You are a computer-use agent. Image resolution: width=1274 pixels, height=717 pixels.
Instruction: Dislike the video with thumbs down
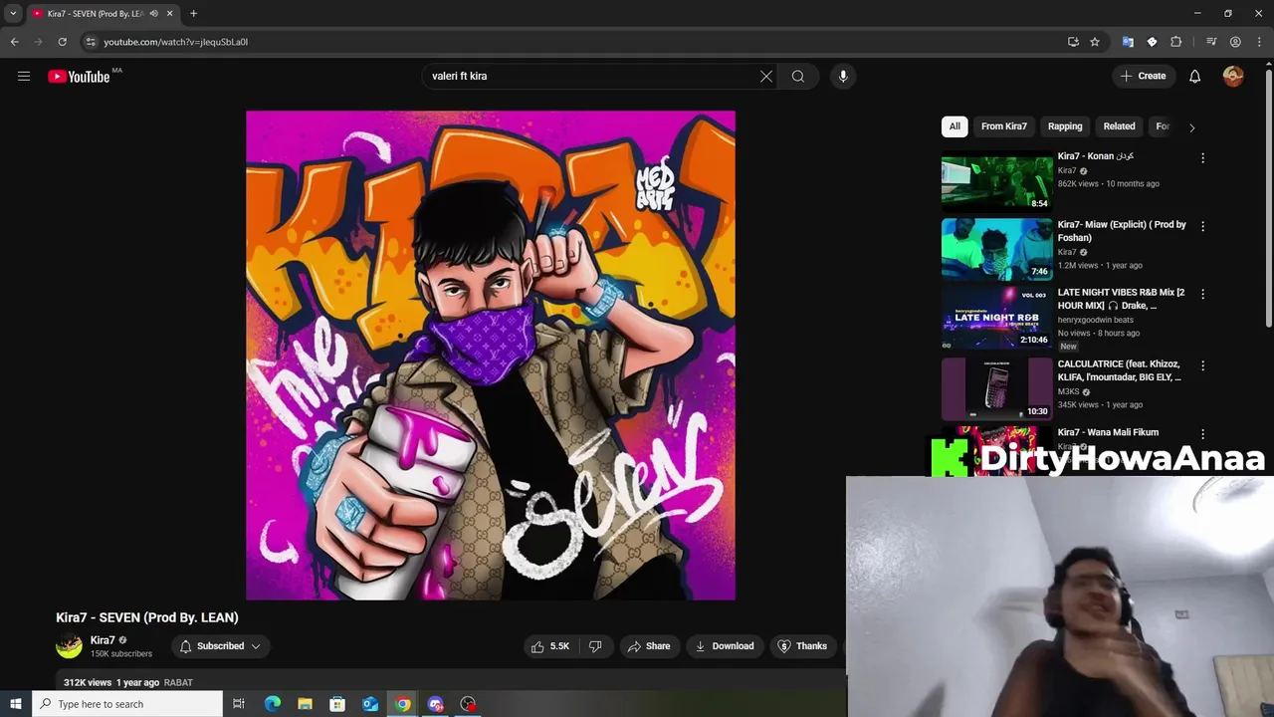595,646
